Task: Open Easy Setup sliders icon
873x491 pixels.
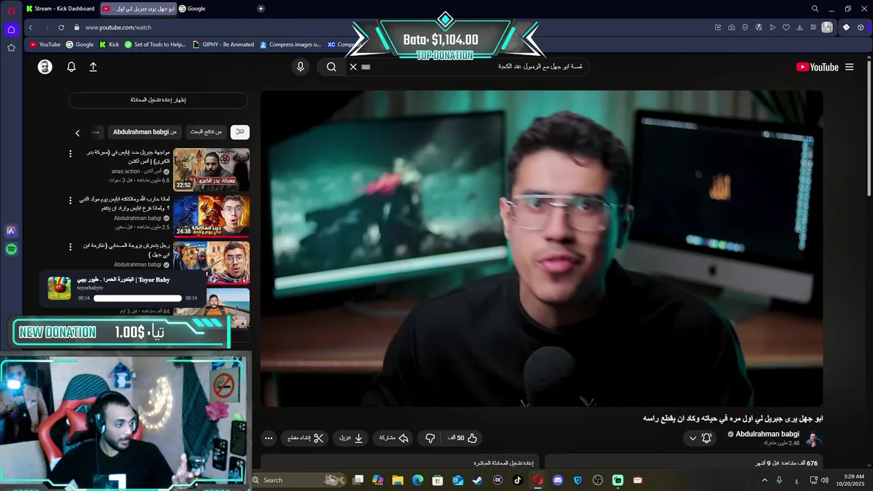Action: pos(813,27)
